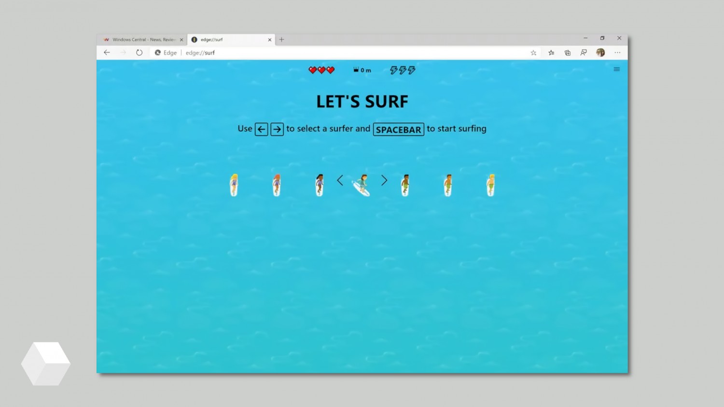The image size is (724, 407).
Task: Open the user profile avatar
Action: pyautogui.click(x=600, y=53)
